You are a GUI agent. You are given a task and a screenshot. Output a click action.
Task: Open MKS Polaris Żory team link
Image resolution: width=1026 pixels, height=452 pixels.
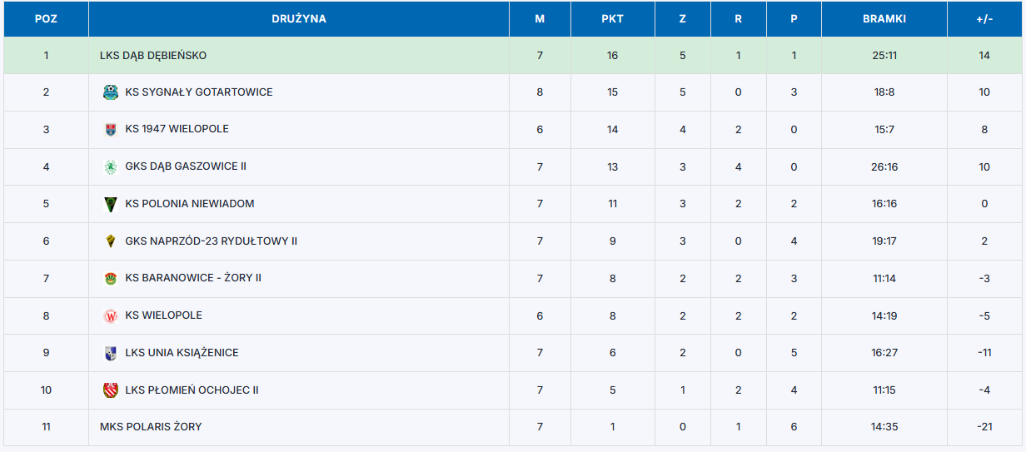point(151,427)
